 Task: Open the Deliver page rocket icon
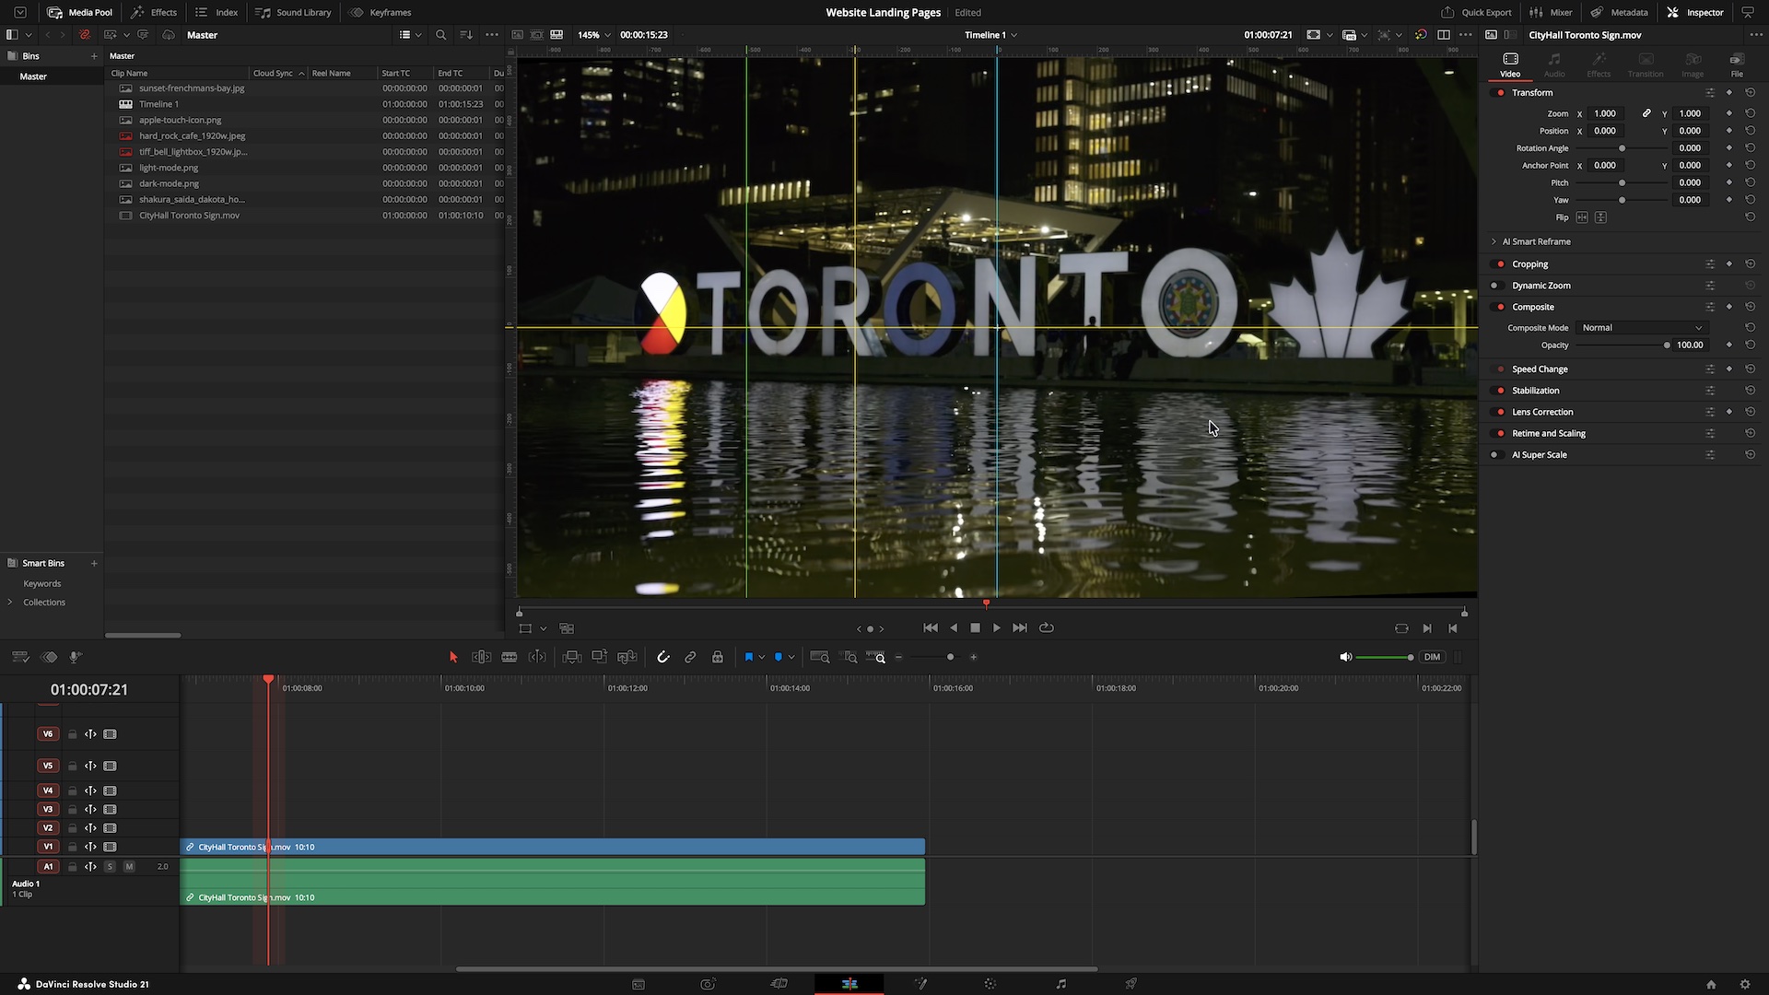click(x=1131, y=984)
